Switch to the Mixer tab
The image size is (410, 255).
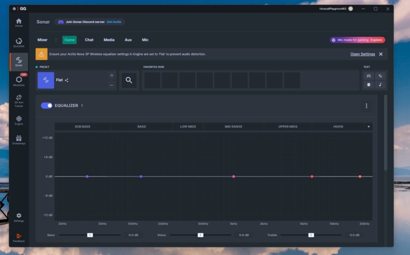coord(42,40)
